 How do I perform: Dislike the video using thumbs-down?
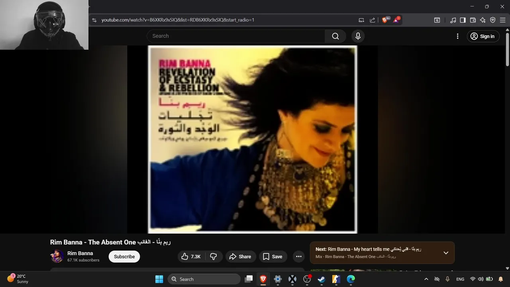[x=214, y=257]
